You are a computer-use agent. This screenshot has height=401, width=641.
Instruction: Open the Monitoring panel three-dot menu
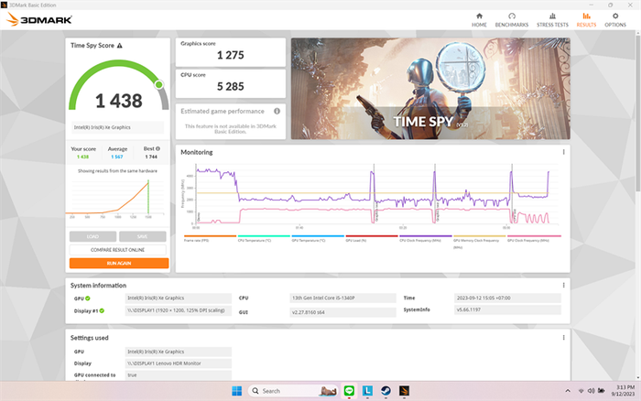point(563,152)
